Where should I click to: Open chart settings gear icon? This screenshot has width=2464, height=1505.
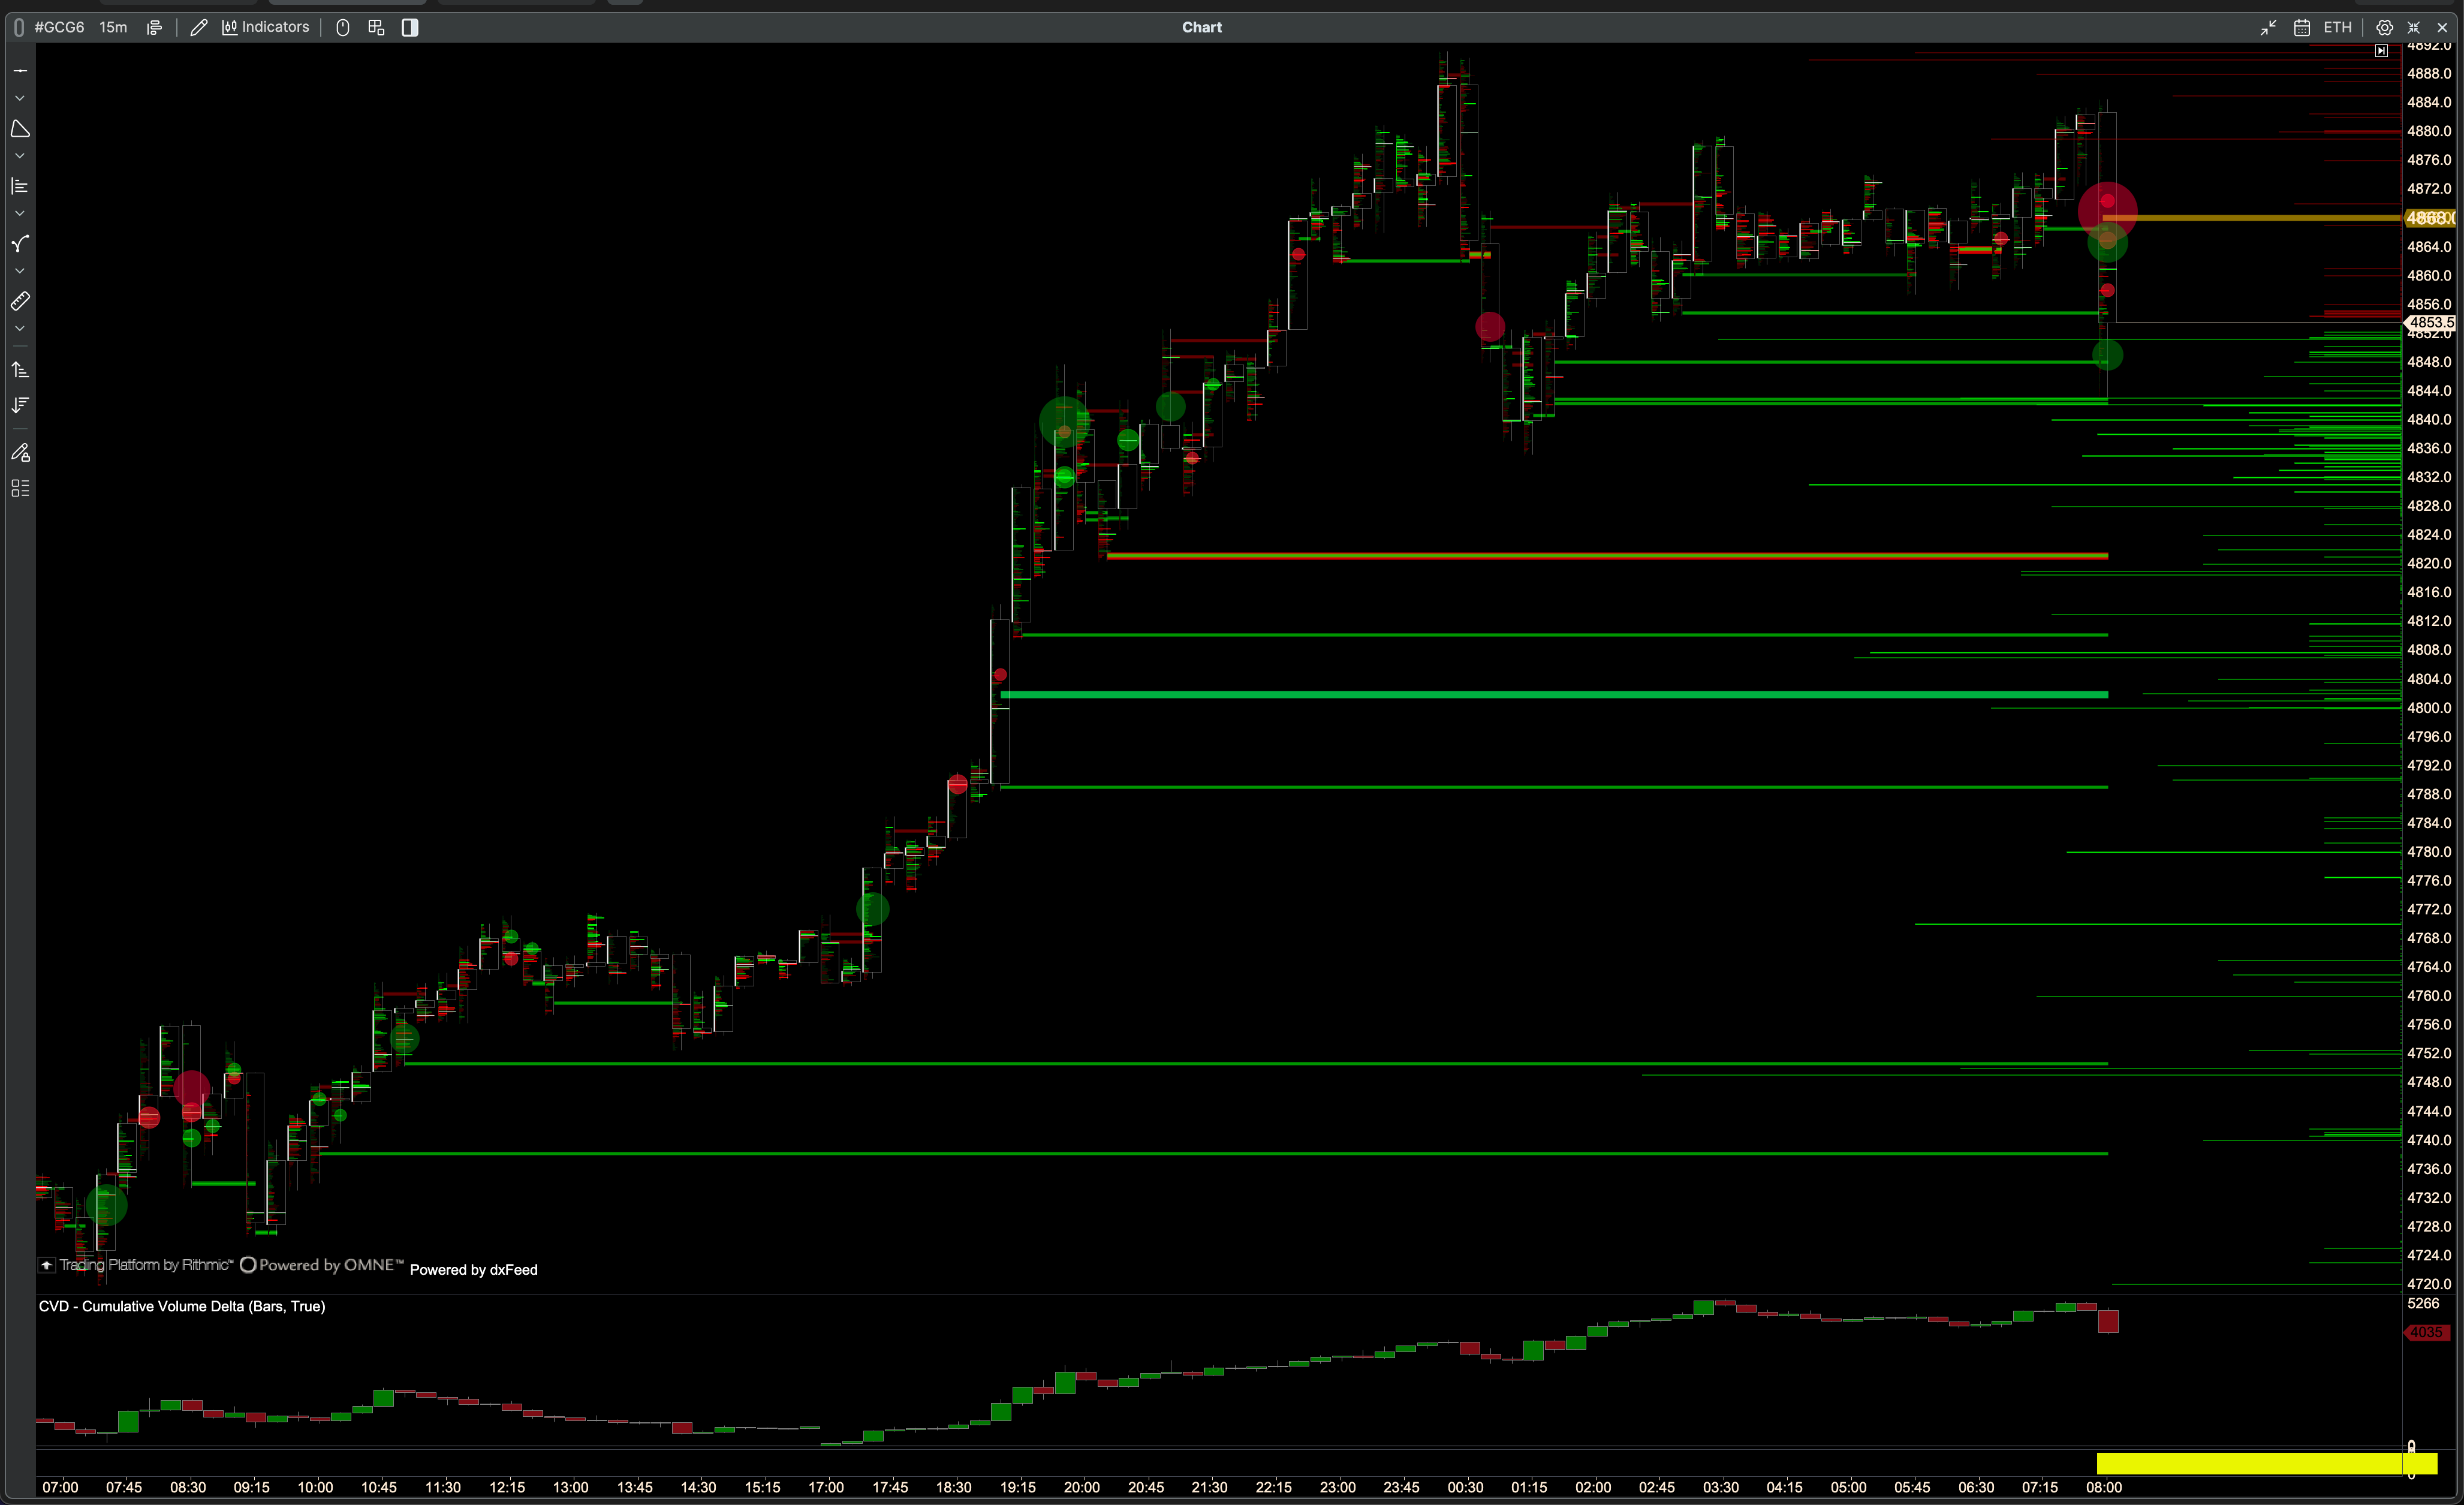[2384, 27]
